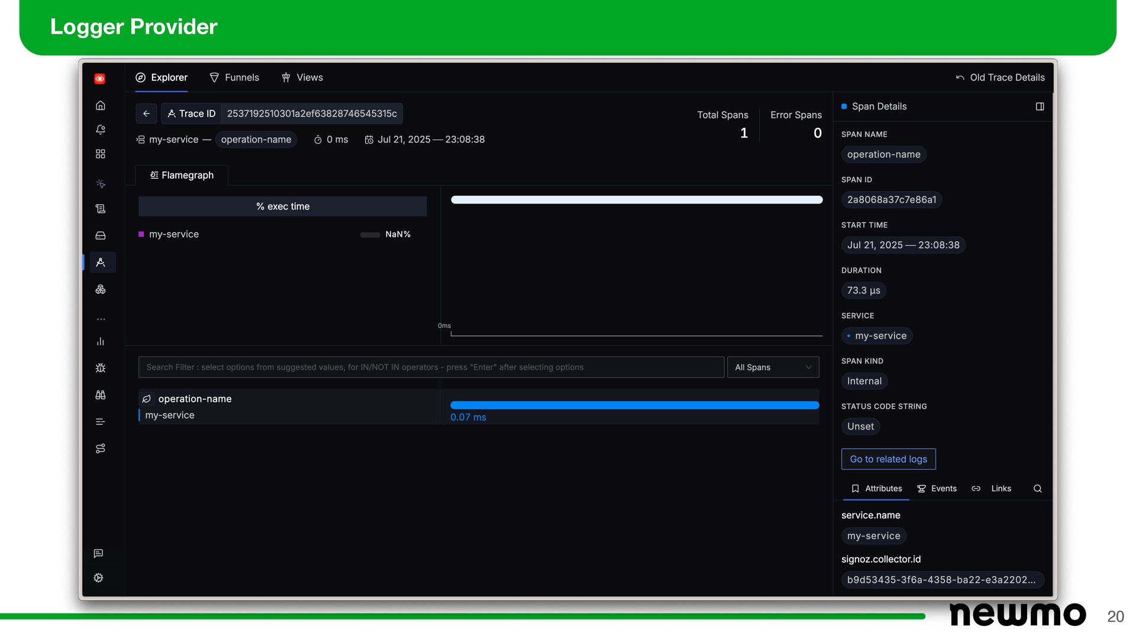This screenshot has width=1136, height=639.
Task: Switch to the Funnels tab
Action: point(234,78)
